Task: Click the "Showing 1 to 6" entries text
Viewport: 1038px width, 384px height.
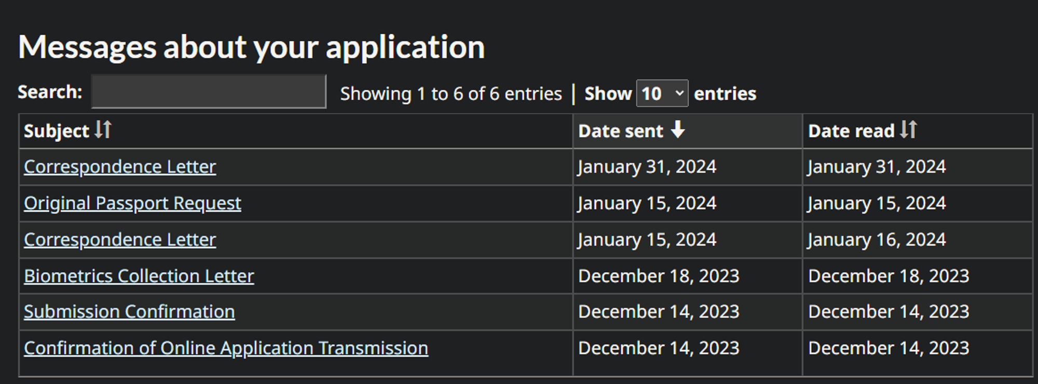Action: (x=450, y=94)
